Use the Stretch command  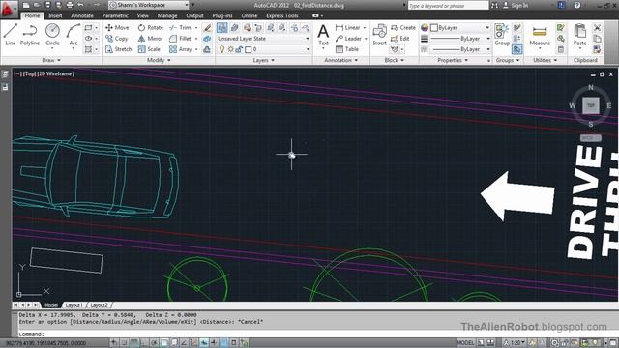tap(118, 49)
